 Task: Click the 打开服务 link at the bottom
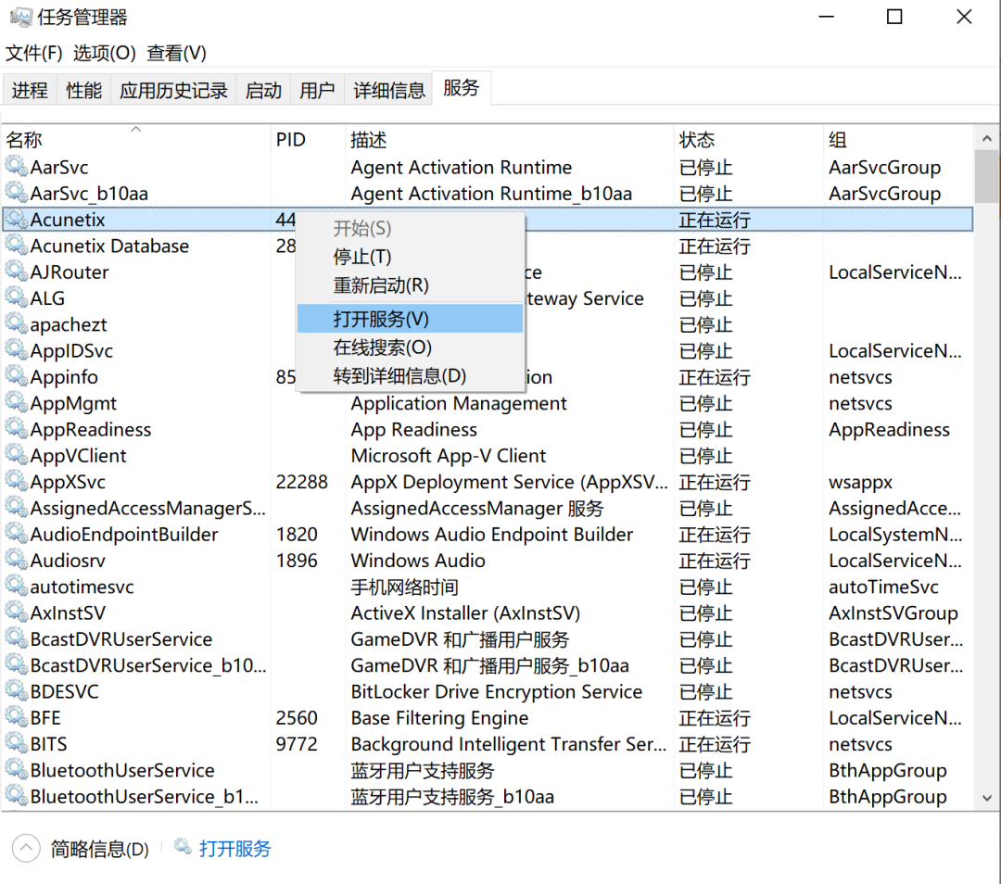point(237,848)
